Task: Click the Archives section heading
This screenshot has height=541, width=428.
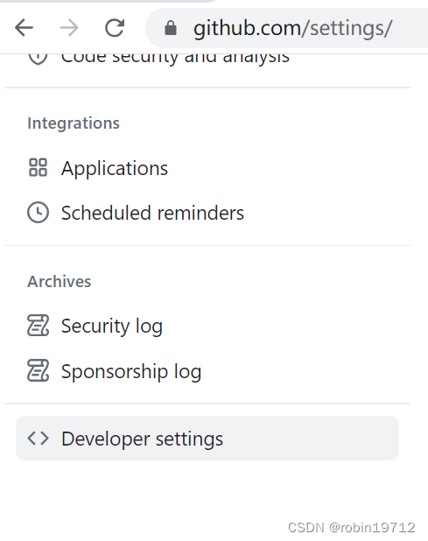Action: tap(60, 282)
